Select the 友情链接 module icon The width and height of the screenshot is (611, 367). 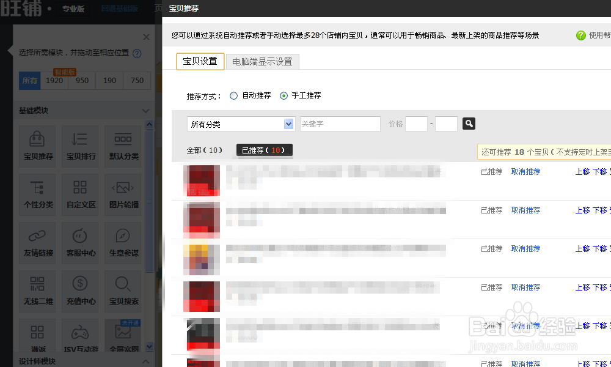point(37,243)
